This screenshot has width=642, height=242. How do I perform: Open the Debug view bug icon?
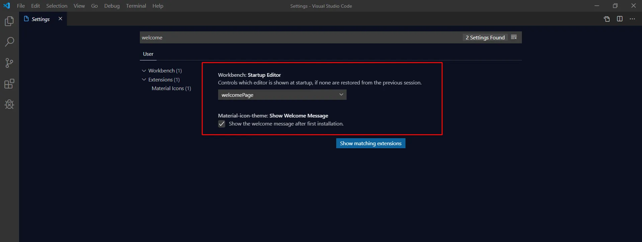[9, 104]
